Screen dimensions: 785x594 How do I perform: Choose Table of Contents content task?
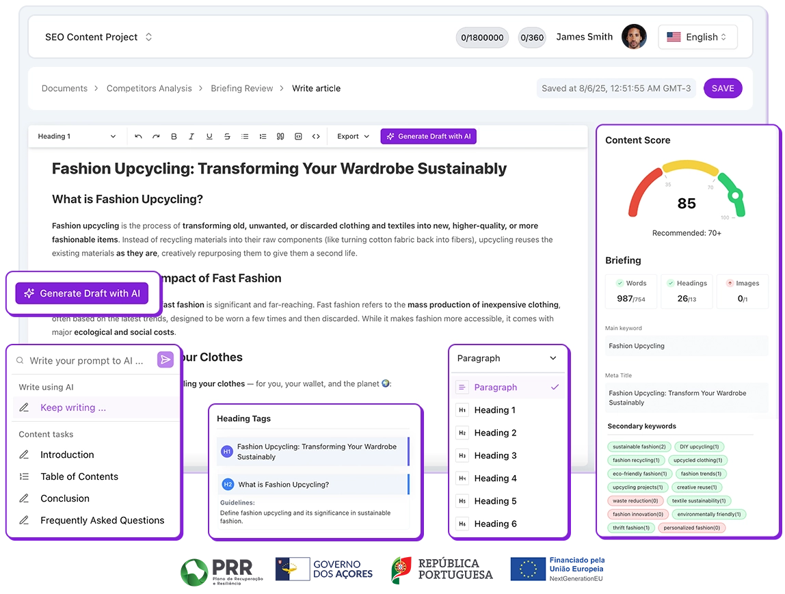tap(79, 476)
